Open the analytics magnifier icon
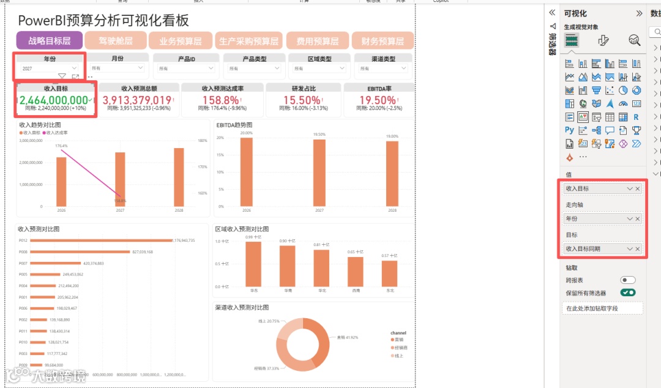The width and height of the screenshot is (661, 388). pos(635,40)
